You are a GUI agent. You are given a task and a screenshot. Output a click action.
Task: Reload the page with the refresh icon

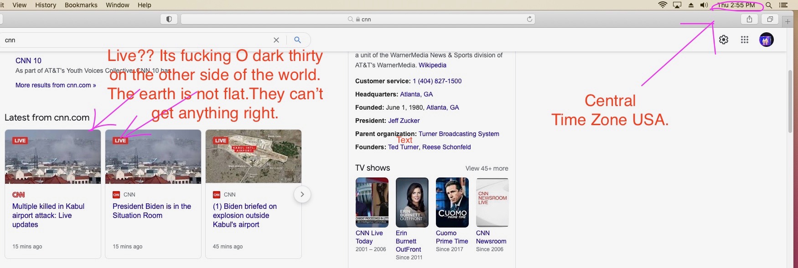click(x=529, y=19)
